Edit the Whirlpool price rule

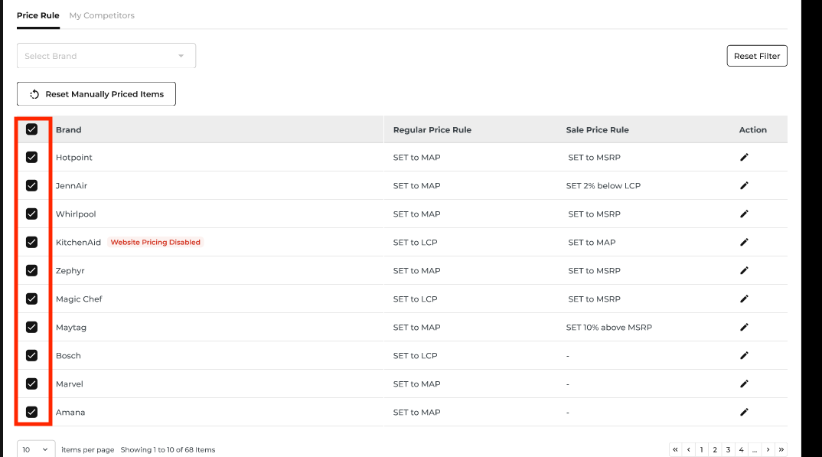(x=744, y=214)
